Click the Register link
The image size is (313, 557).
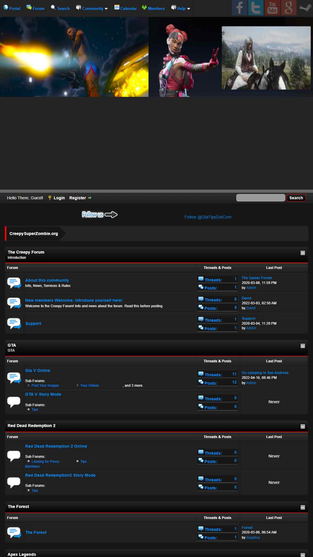pyautogui.click(x=78, y=198)
